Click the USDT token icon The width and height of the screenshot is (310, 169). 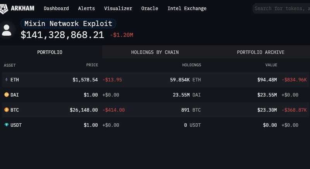point(6,125)
